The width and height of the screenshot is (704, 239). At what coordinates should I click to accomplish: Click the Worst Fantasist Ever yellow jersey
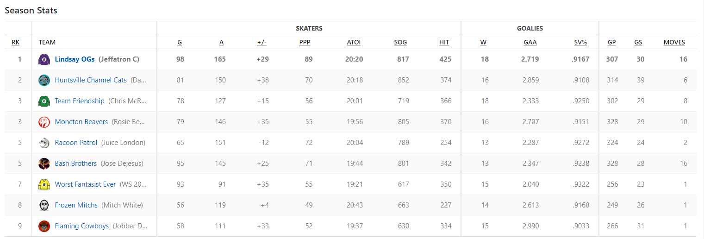point(44,184)
